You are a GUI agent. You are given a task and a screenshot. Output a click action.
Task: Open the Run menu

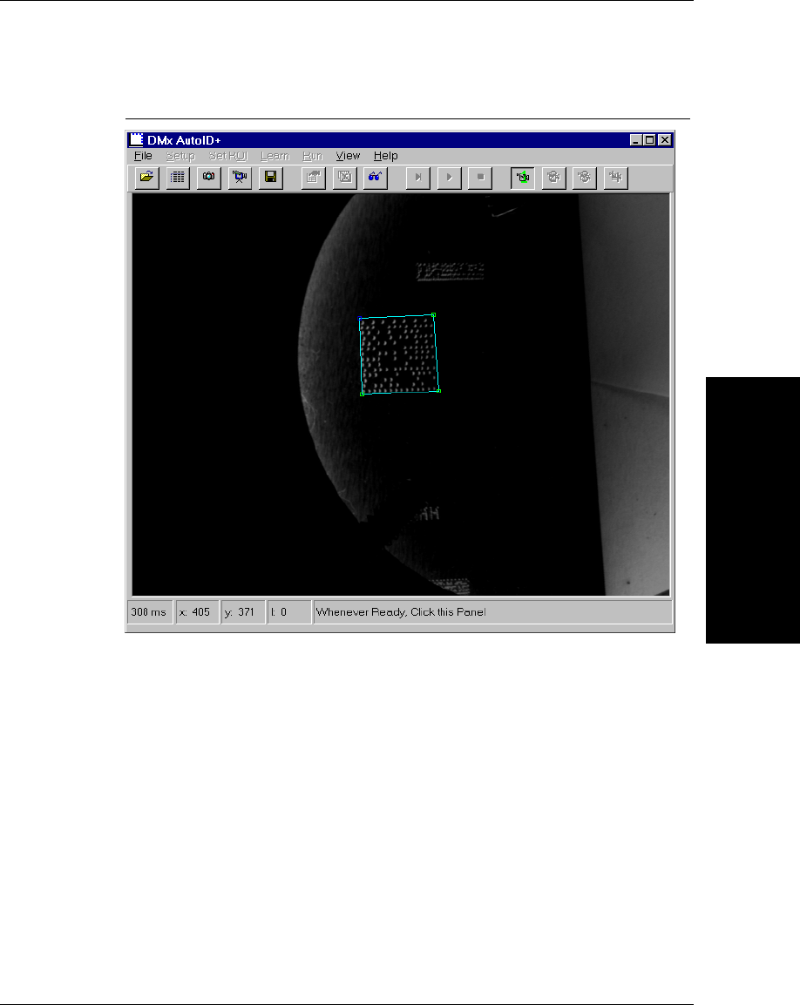313,156
